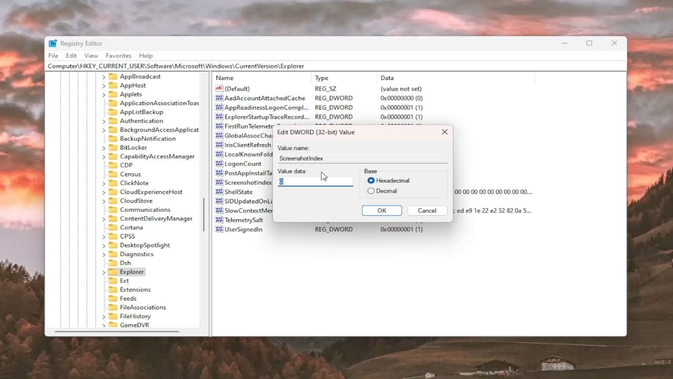Expand the Authentication tree node
This screenshot has height=379, width=673.
coord(104,121)
